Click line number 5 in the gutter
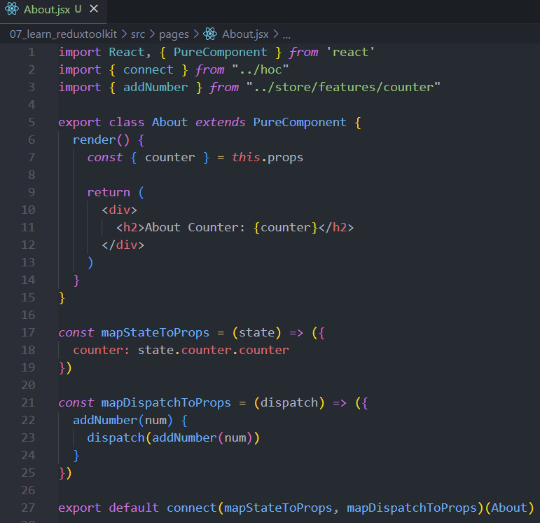 click(x=32, y=122)
